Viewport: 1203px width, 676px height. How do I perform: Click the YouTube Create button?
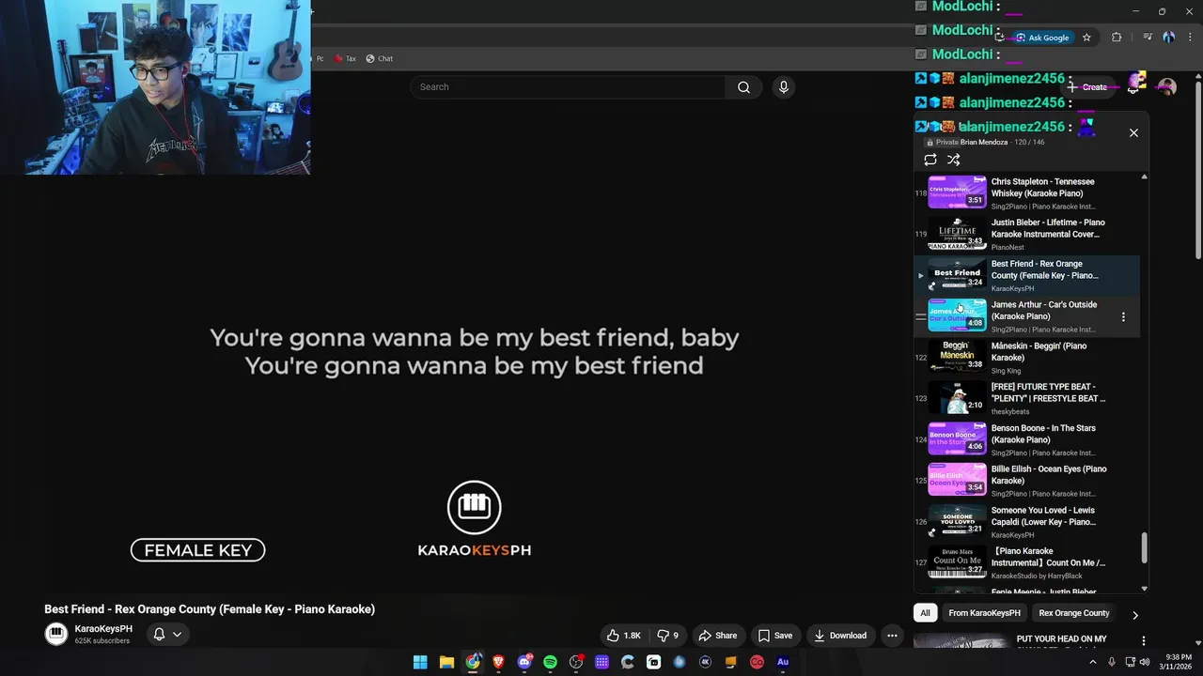click(1086, 87)
